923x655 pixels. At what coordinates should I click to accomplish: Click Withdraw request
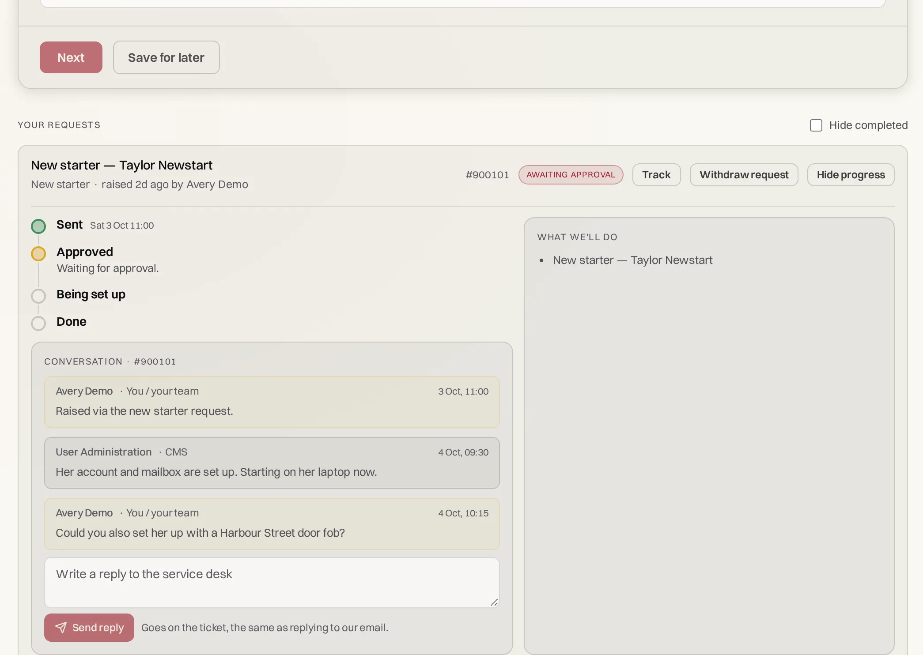click(x=744, y=175)
